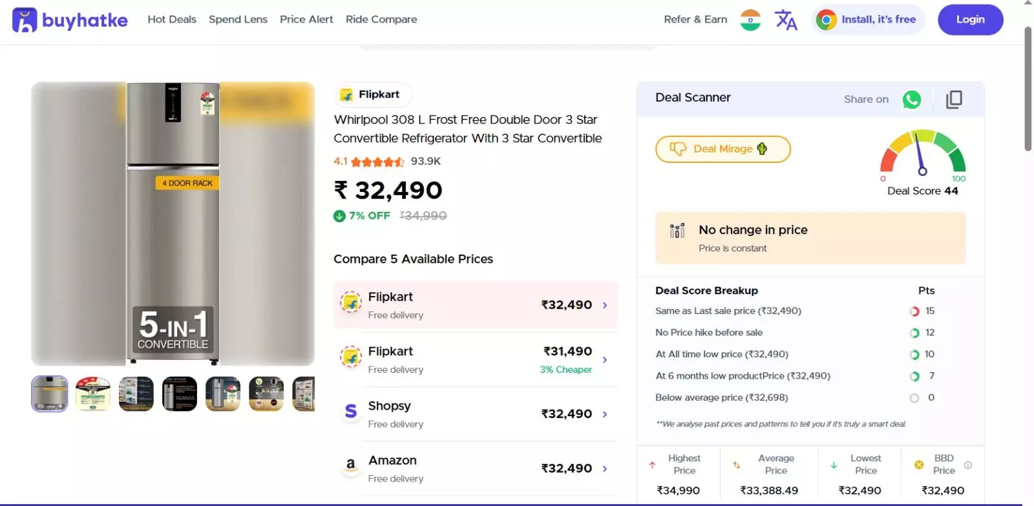
Task: Click BBD Price info icon
Action: (x=968, y=465)
